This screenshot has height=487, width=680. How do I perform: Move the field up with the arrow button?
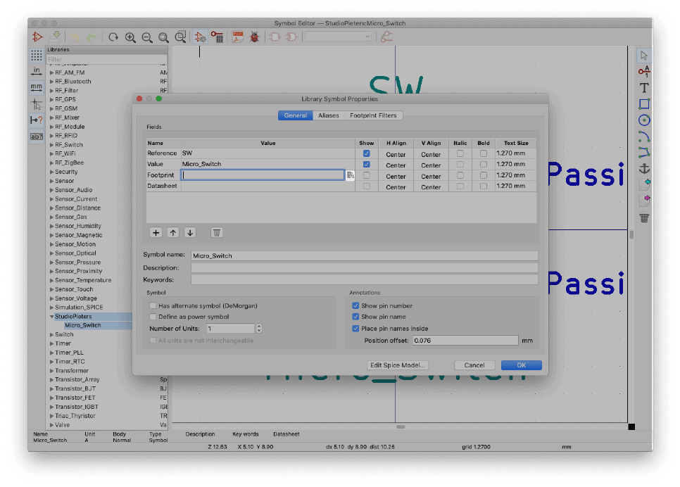(x=173, y=233)
